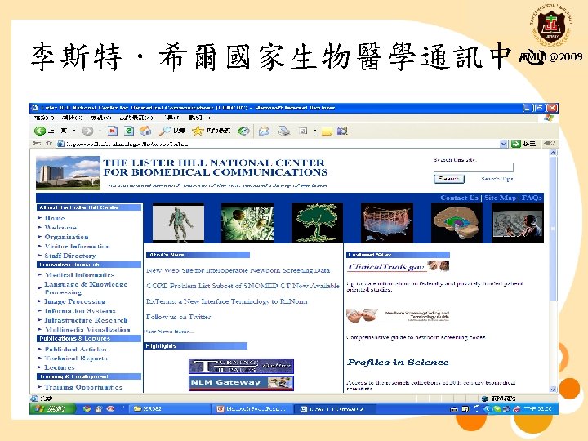Open the Infrastructure Research sidebar link
The image size is (588, 441).
(x=86, y=320)
